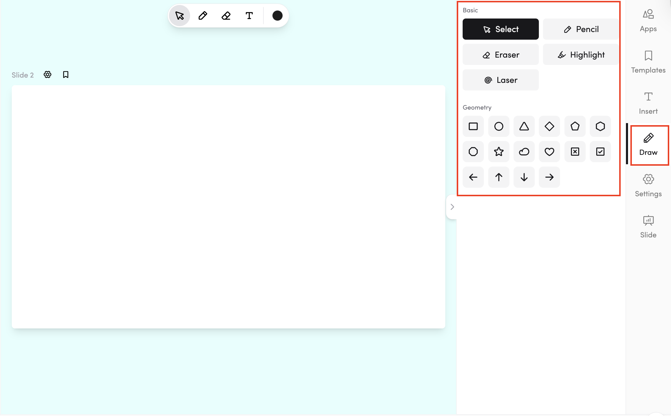This screenshot has width=671, height=416.
Task: Open the black color swatch
Action: coord(277,16)
